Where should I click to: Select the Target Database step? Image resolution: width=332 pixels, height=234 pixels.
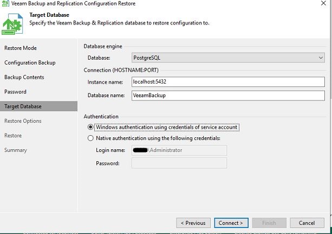pos(23,106)
